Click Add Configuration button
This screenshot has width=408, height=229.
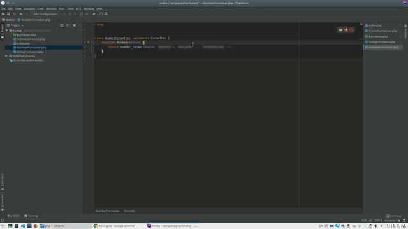click(46, 14)
